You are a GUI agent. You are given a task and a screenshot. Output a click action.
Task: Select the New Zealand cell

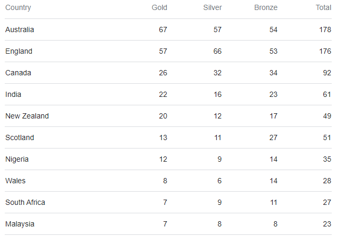pos(27,116)
